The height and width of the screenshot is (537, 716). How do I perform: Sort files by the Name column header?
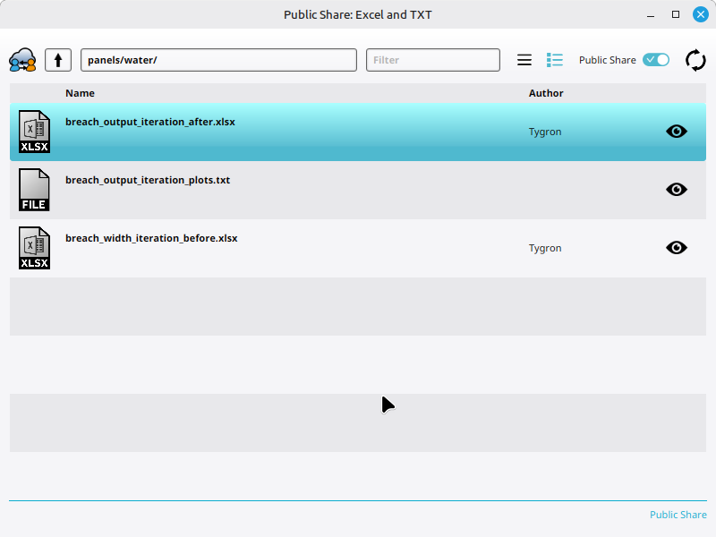coord(80,93)
